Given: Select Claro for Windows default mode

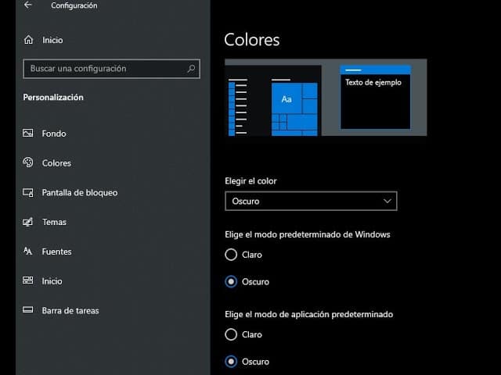Looking at the screenshot, I should pos(231,255).
